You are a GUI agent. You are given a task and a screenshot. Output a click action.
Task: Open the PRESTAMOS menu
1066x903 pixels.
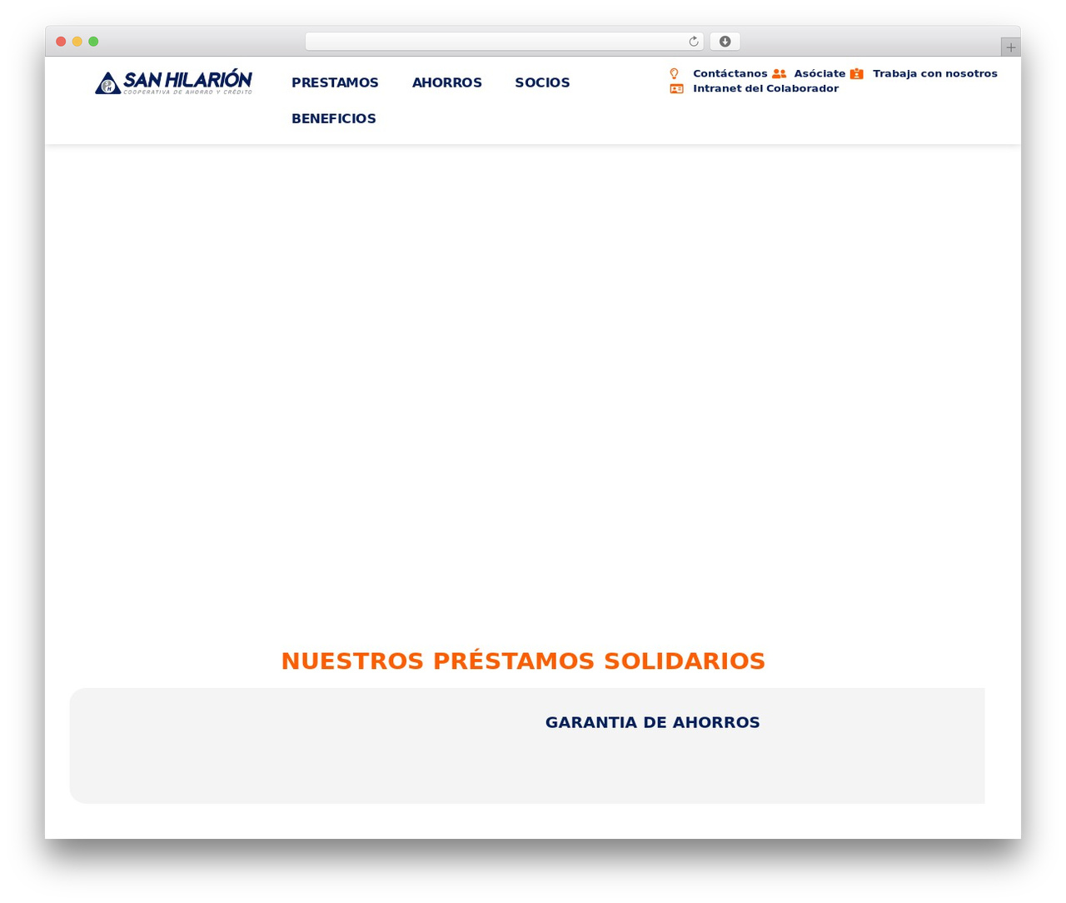pyautogui.click(x=335, y=82)
